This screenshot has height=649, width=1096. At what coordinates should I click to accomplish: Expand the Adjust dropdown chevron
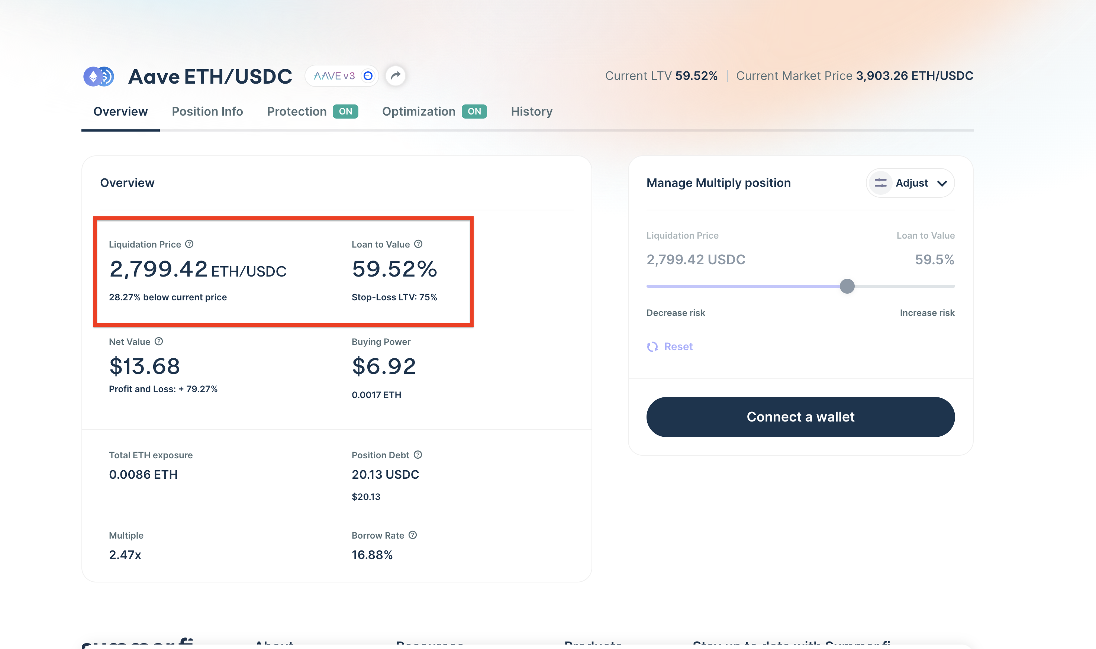(x=942, y=183)
